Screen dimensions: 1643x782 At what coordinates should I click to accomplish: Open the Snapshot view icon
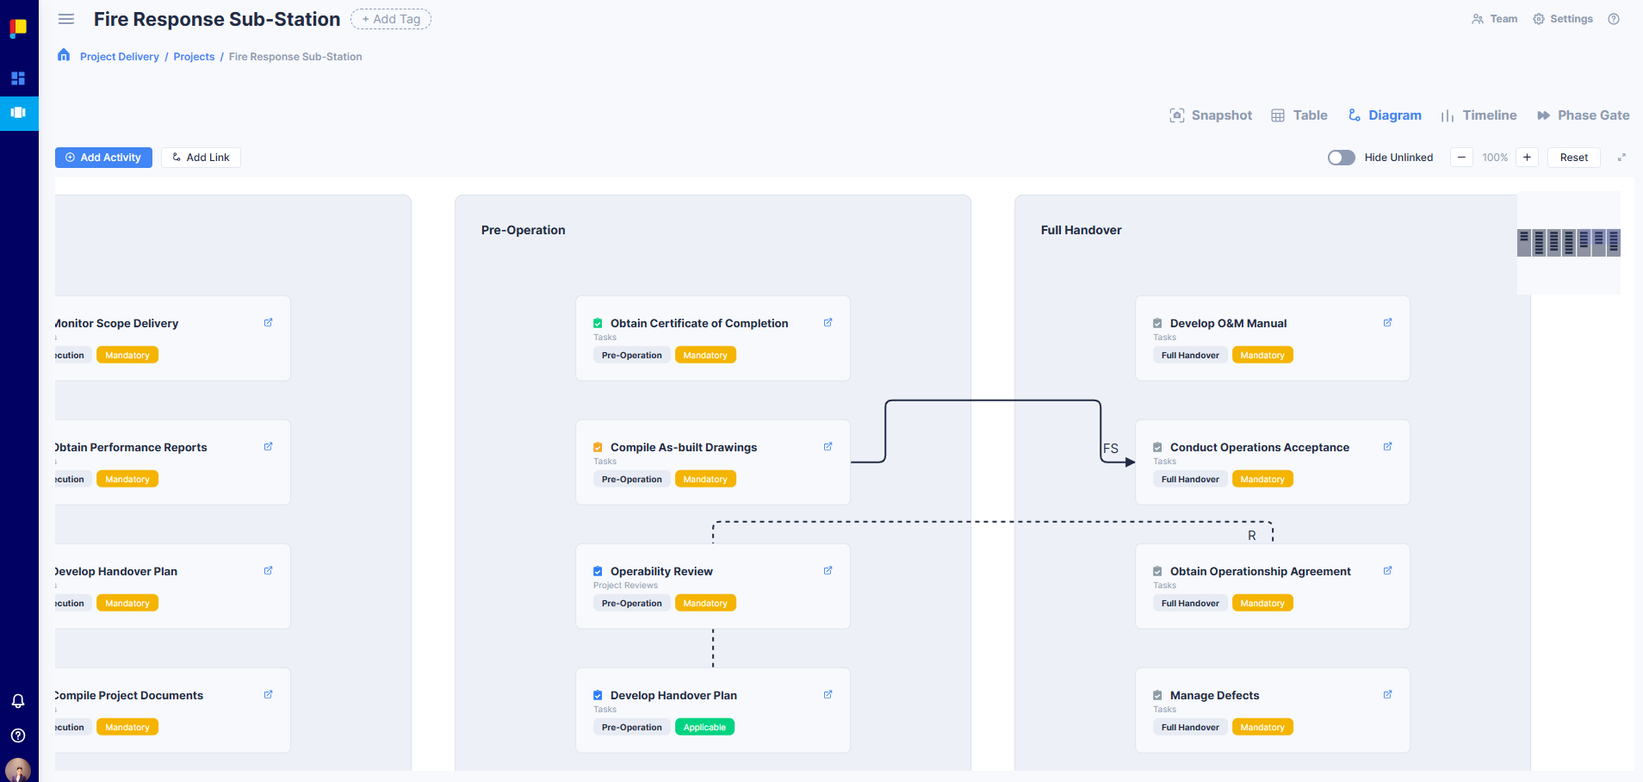[1177, 115]
